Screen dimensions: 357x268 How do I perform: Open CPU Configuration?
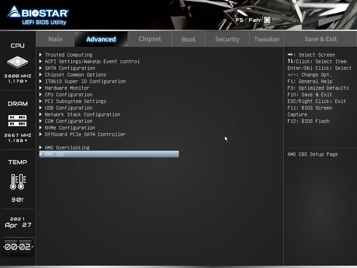click(68, 95)
